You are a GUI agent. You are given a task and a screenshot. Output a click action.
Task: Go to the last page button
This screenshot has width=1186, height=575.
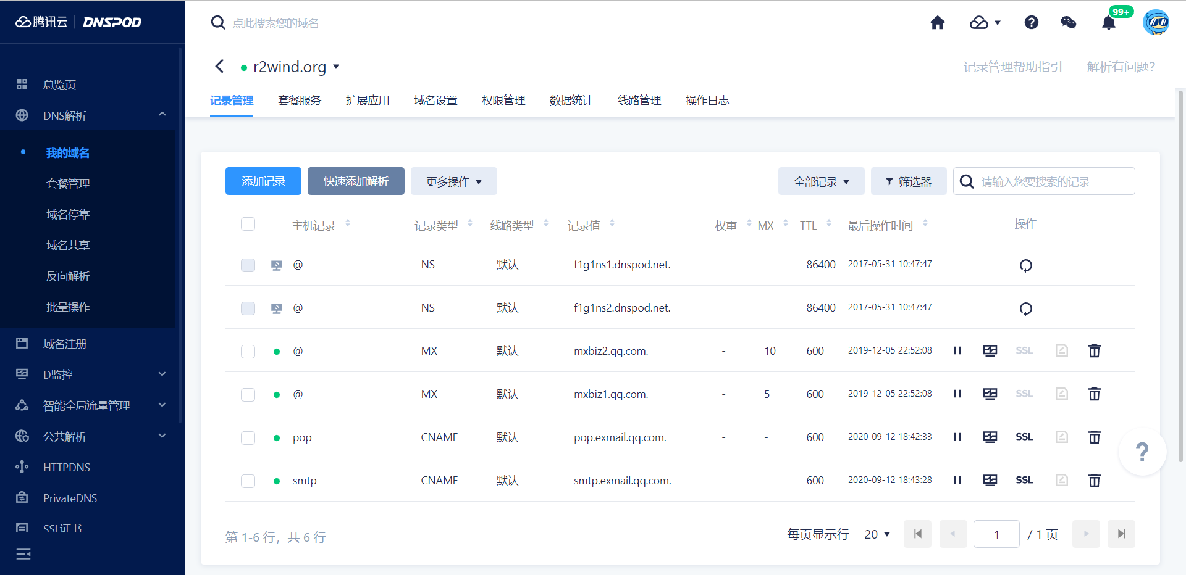1122,534
